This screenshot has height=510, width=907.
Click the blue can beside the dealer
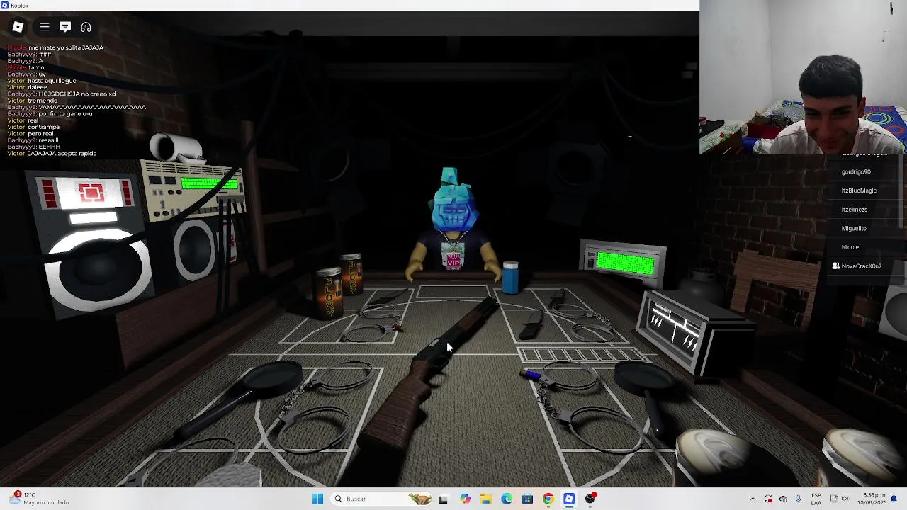[510, 276]
